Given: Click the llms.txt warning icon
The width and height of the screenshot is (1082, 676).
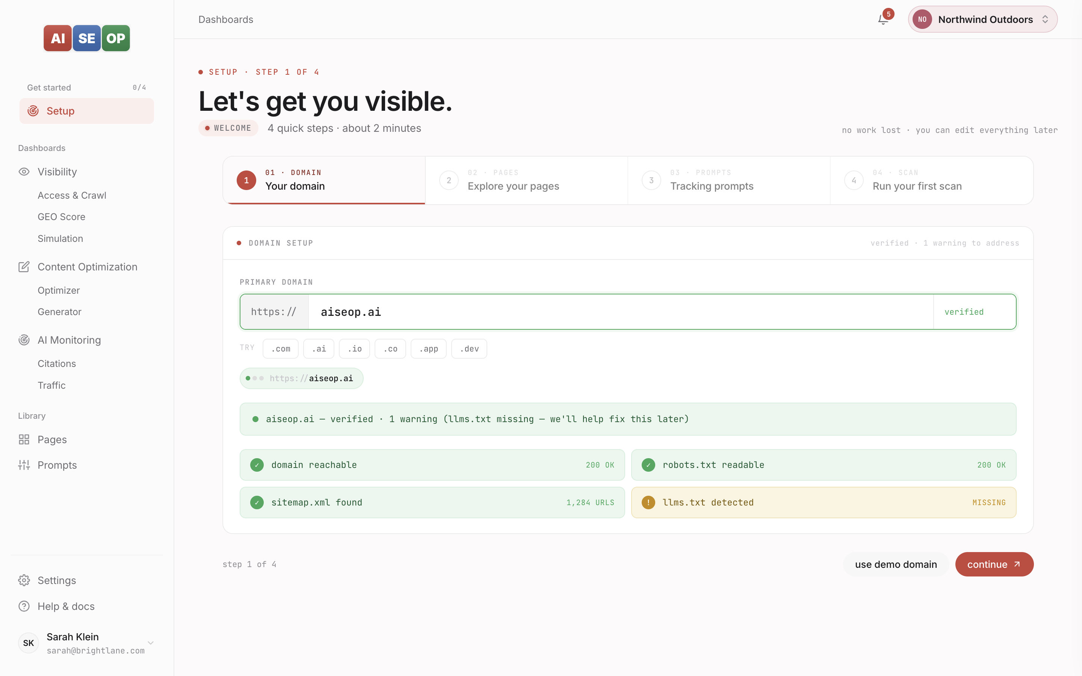Looking at the screenshot, I should [x=648, y=502].
